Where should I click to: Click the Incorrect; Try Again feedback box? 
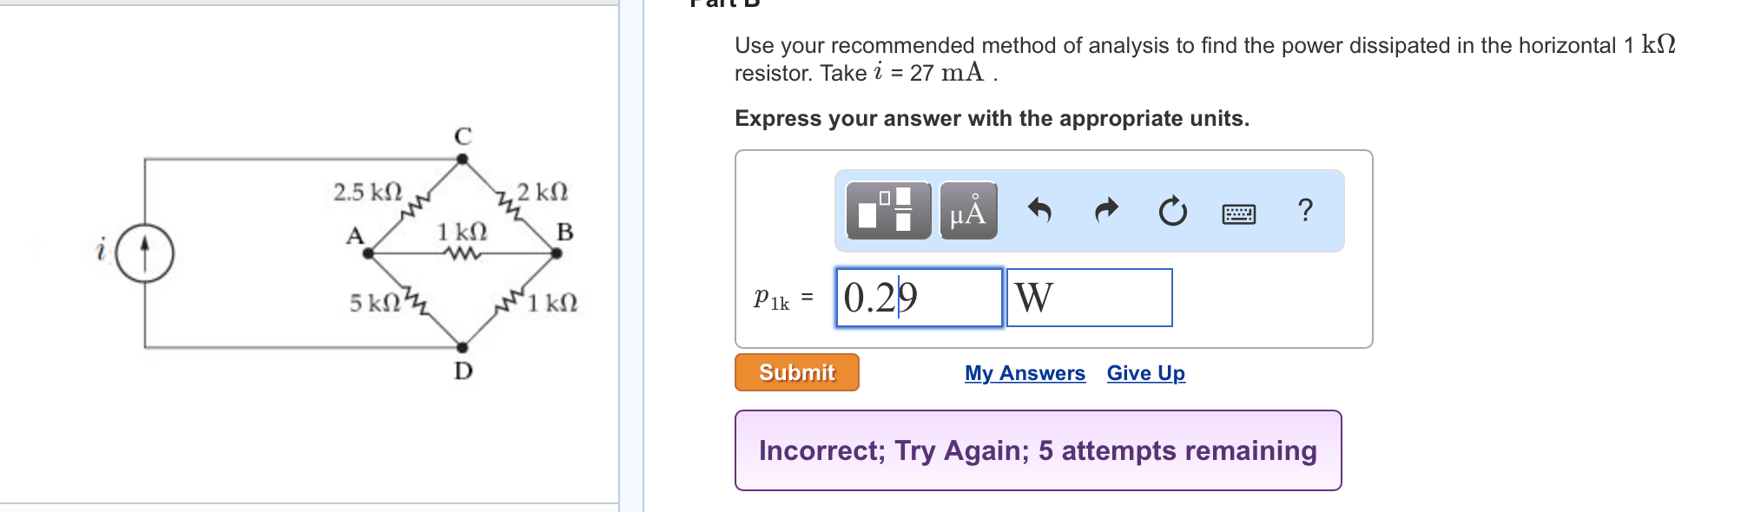(1038, 450)
